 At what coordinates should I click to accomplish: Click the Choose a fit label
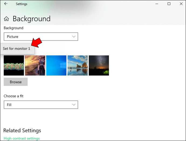[13, 96]
